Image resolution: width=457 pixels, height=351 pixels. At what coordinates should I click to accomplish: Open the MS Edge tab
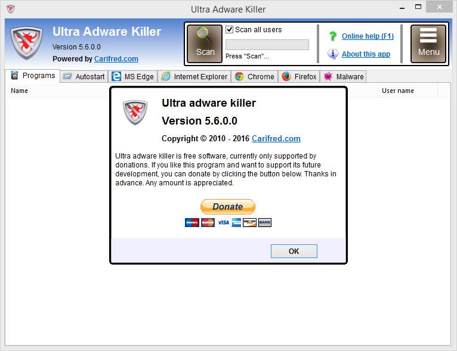point(133,76)
